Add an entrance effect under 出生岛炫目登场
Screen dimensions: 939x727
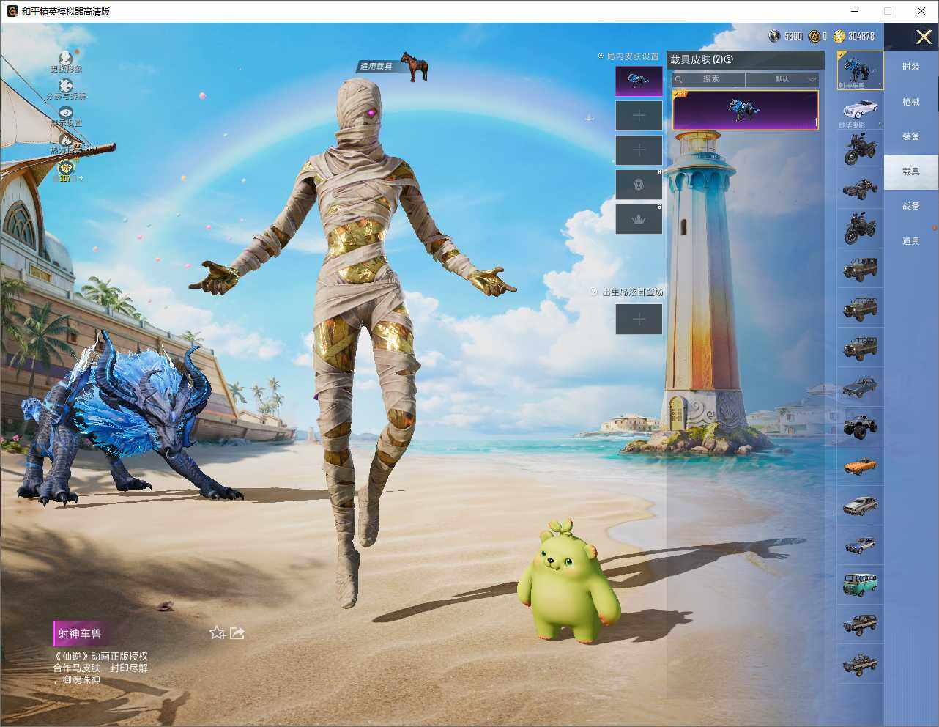[639, 319]
